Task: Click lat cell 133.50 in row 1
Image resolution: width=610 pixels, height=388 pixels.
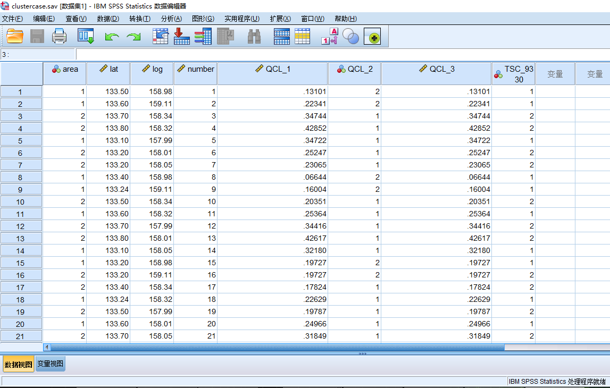Action: point(108,91)
